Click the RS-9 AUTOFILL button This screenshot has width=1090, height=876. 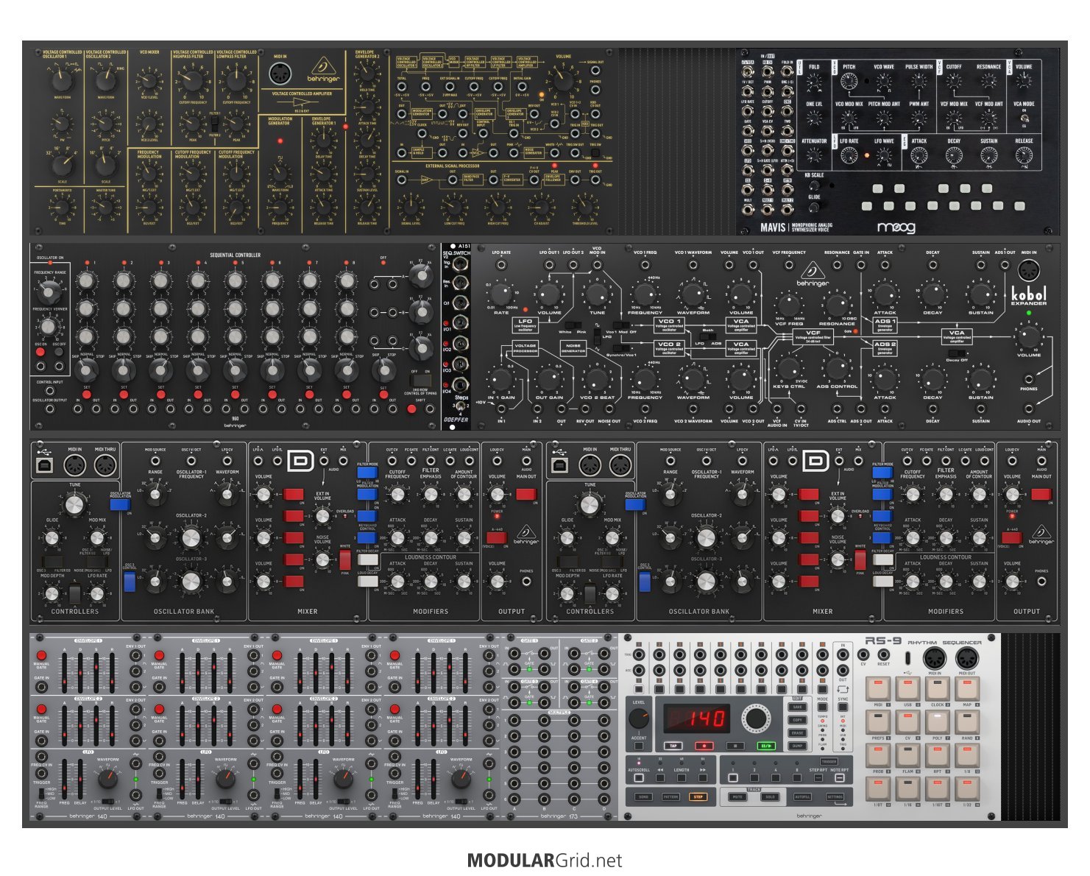(802, 796)
